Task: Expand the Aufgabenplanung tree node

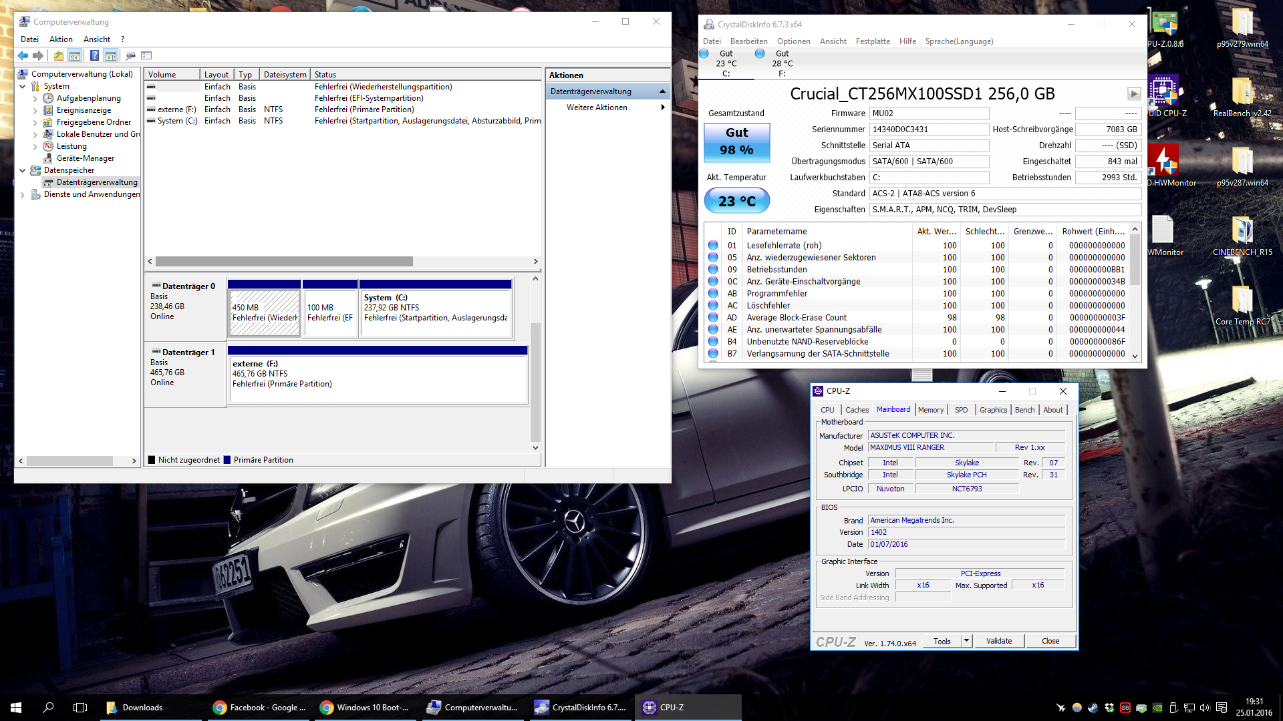Action: coord(35,98)
